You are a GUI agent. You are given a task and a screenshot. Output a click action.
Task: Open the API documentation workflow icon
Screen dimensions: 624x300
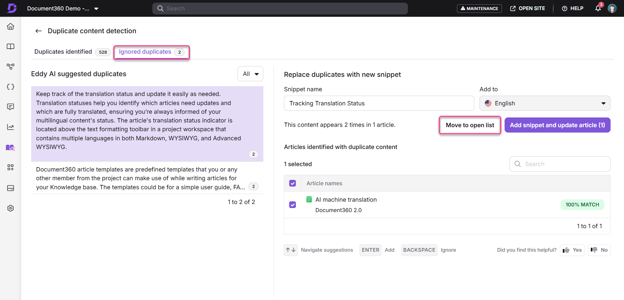(x=10, y=66)
